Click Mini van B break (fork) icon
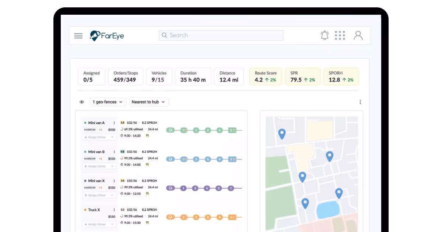The height and width of the screenshot is (232, 442). pos(147,165)
